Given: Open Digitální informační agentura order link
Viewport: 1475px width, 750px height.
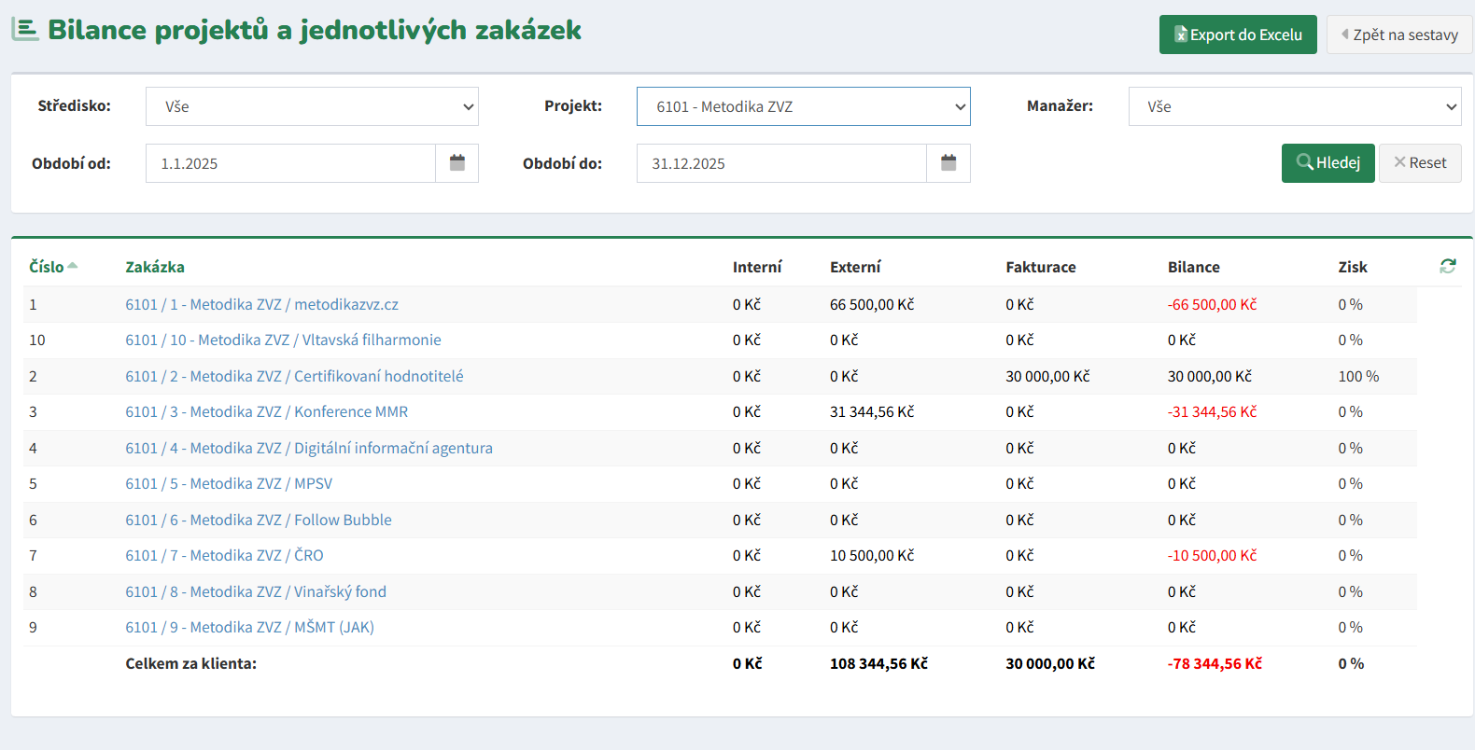Looking at the screenshot, I should click(309, 448).
